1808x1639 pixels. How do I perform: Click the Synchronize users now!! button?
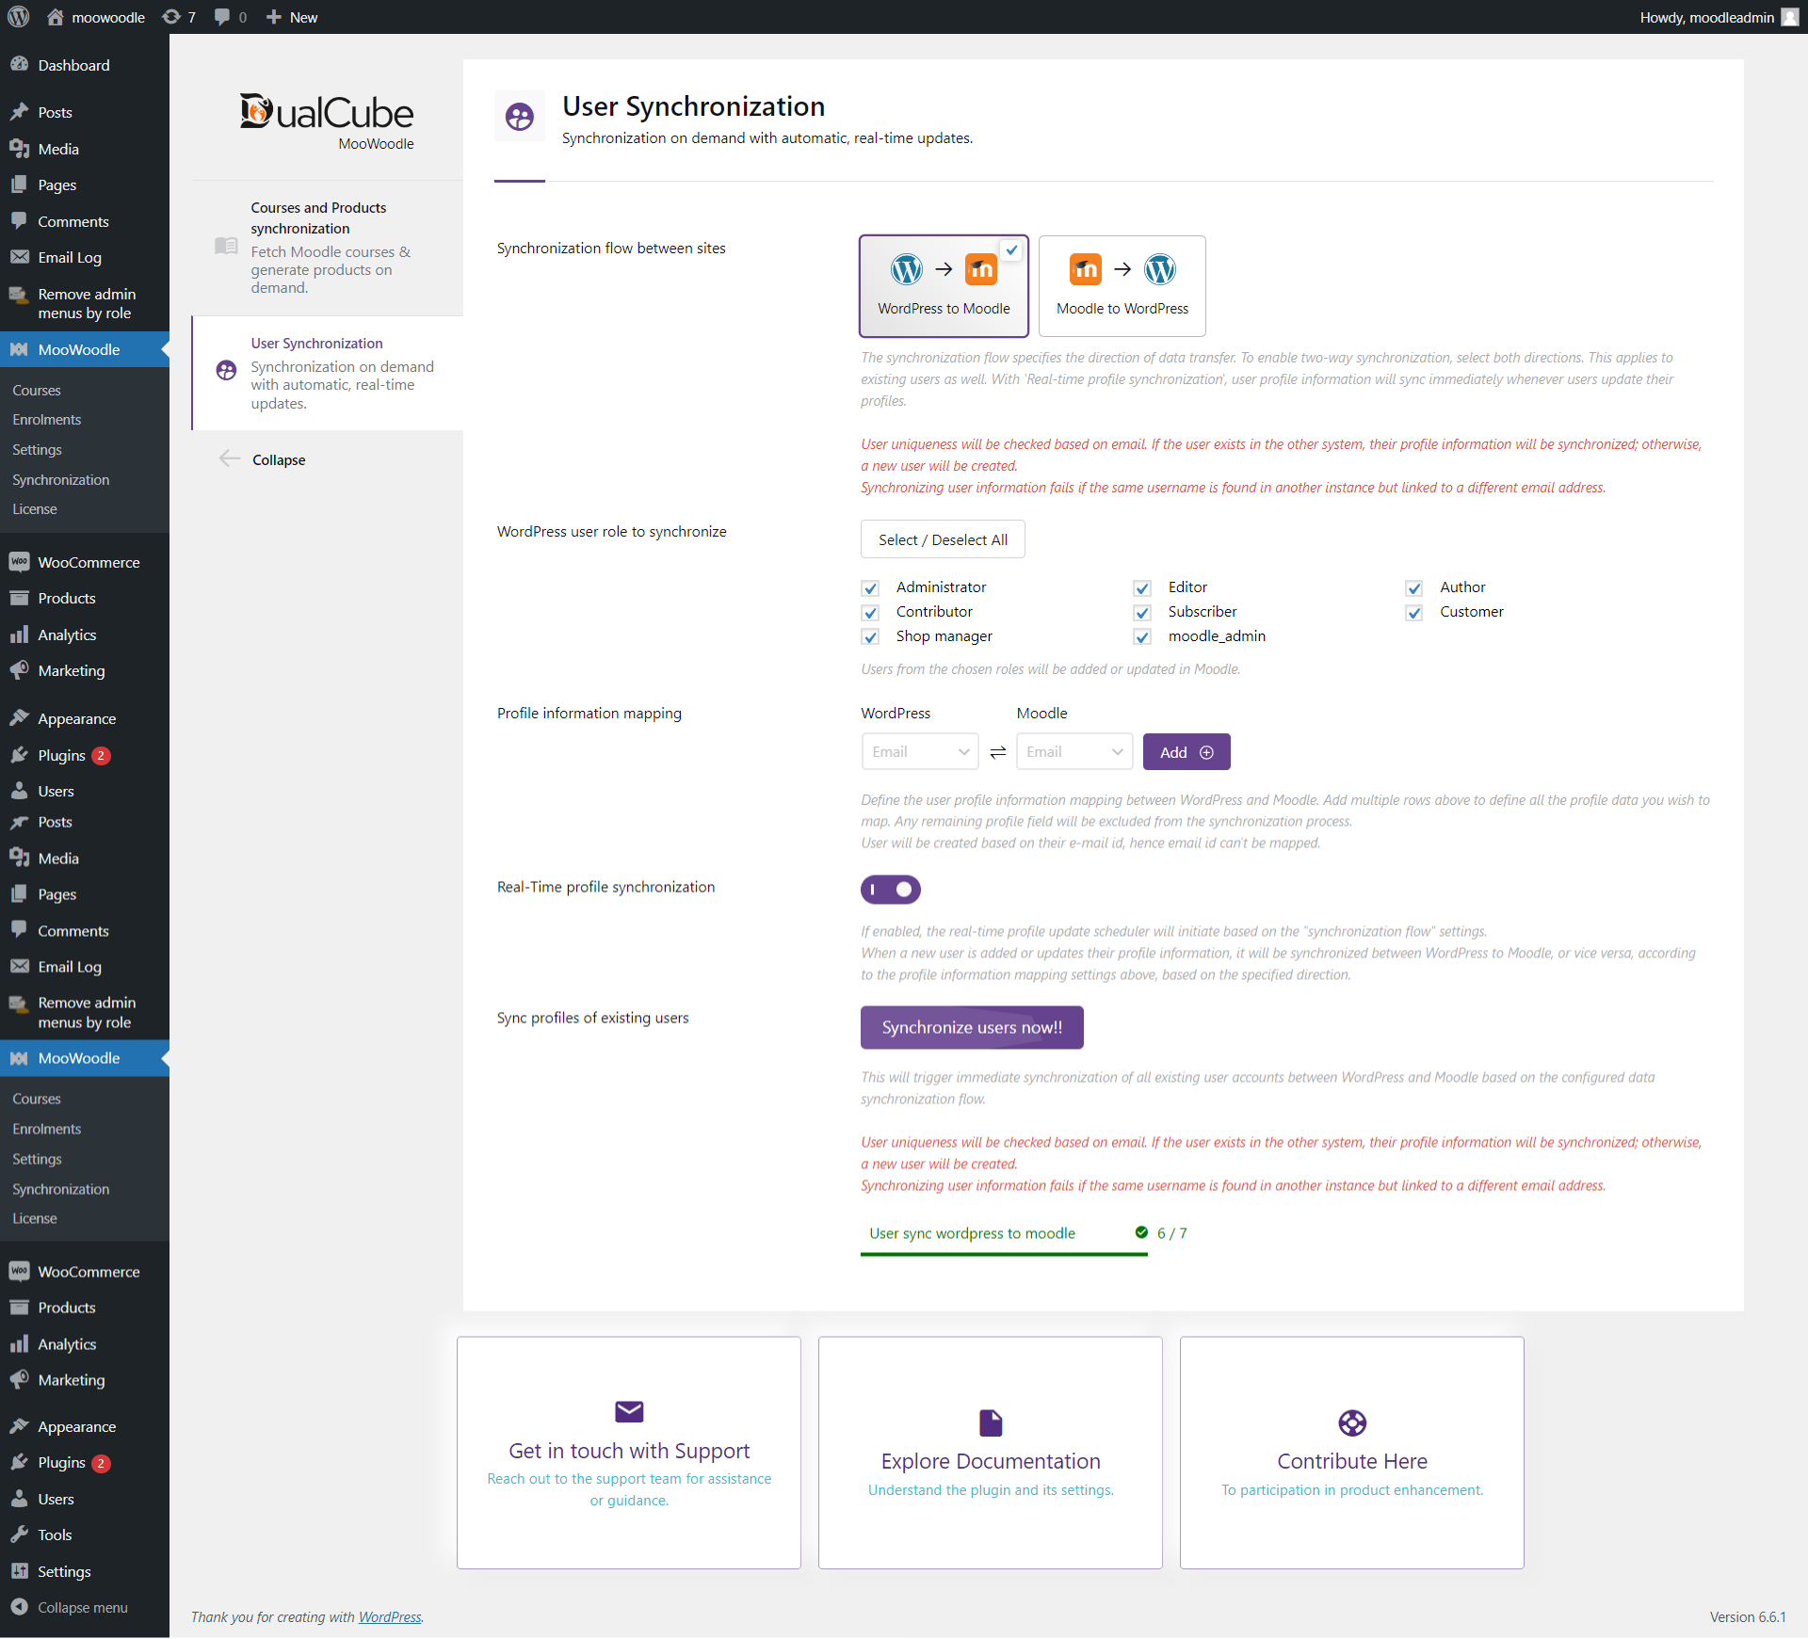pos(972,1027)
